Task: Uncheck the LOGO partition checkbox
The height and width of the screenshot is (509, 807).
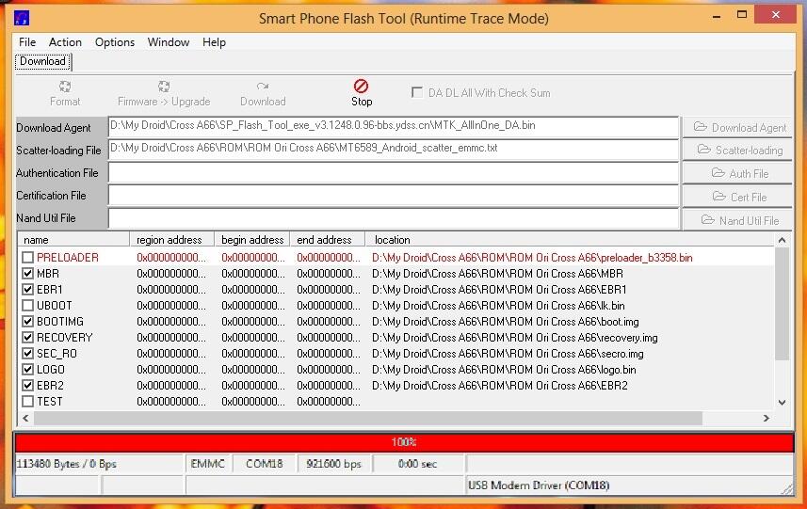Action: click(x=28, y=369)
